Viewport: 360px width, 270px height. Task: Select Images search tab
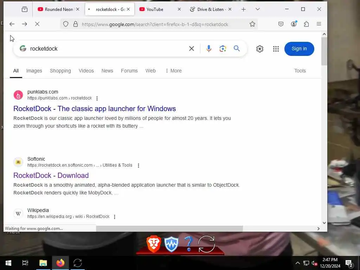[34, 71]
